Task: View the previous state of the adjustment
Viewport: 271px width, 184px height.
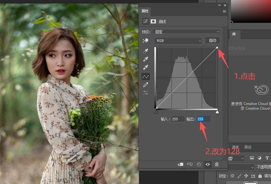Action: tap(190, 164)
